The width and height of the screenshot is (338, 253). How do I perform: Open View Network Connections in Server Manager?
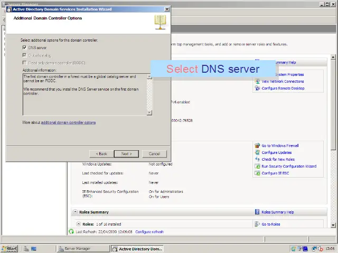[283, 81]
